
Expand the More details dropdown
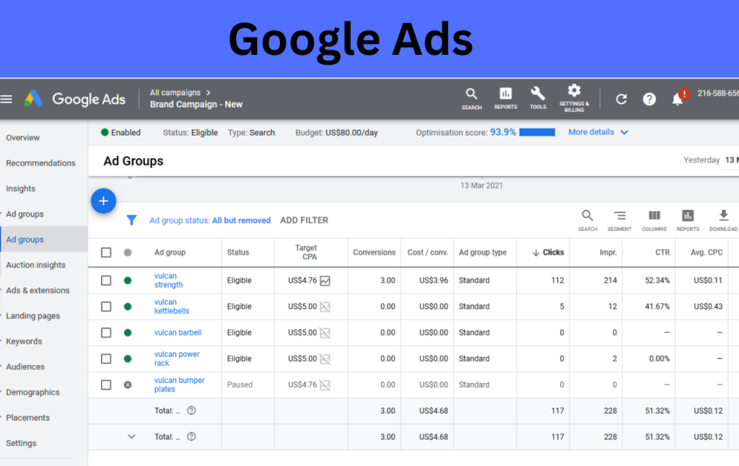(x=598, y=132)
